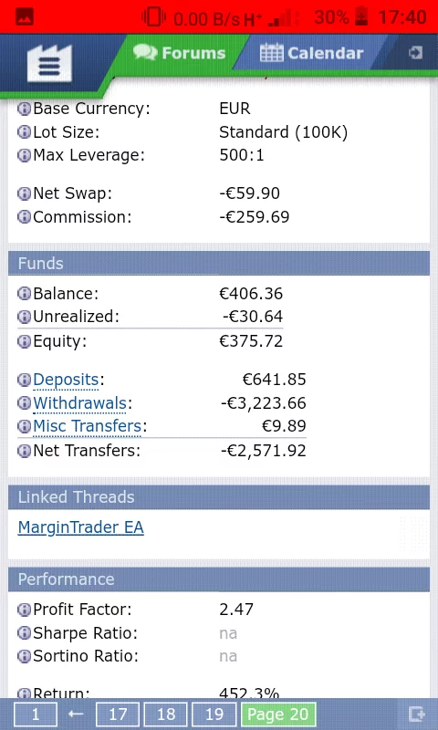Tap the reply icon in bottom bar
This screenshot has width=438, height=730.
(x=416, y=714)
